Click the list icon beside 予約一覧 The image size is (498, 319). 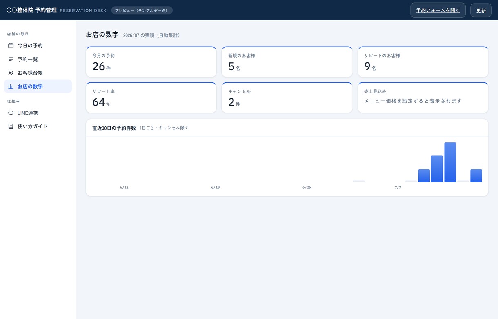pos(11,59)
